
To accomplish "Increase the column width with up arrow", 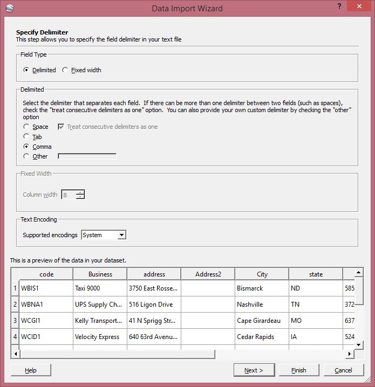I will click(80, 192).
